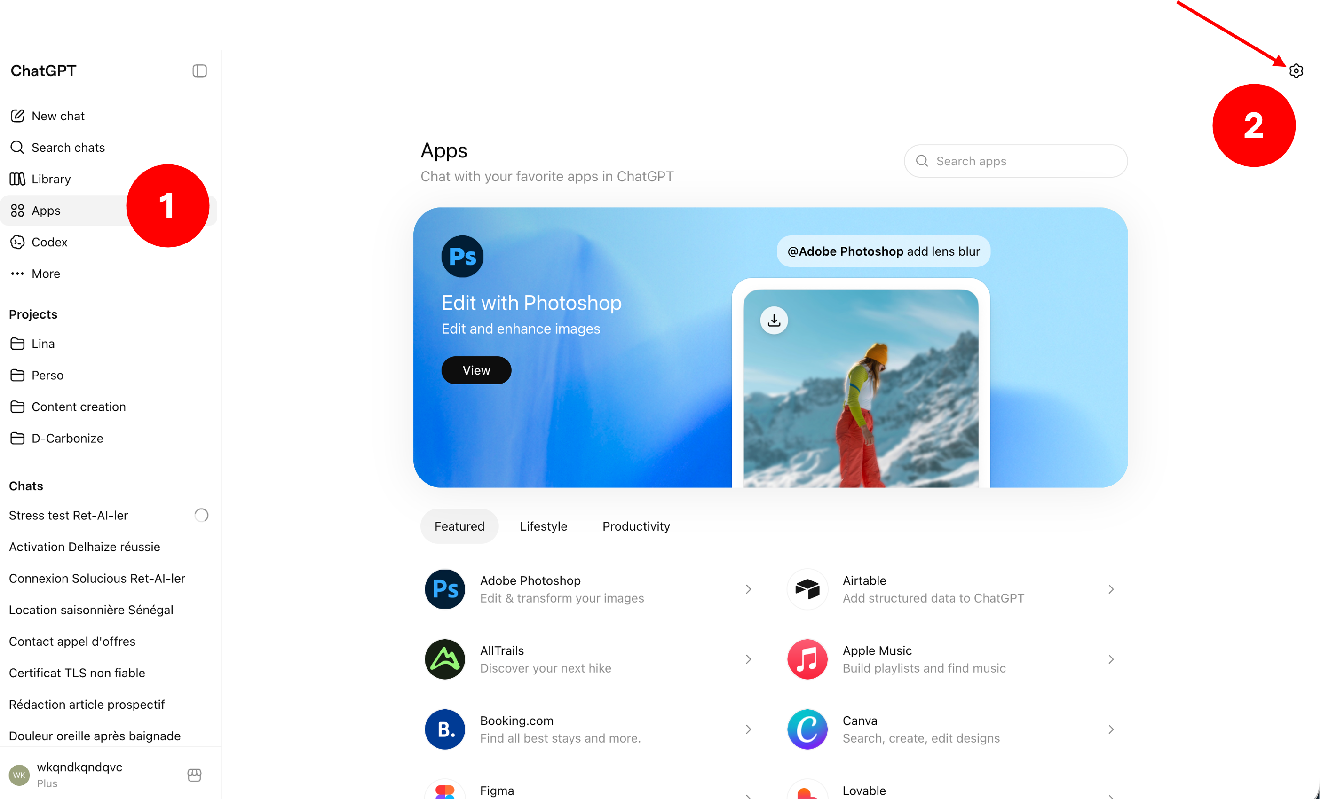The image size is (1321, 799).
Task: Click the Airtable app icon
Action: click(x=807, y=589)
